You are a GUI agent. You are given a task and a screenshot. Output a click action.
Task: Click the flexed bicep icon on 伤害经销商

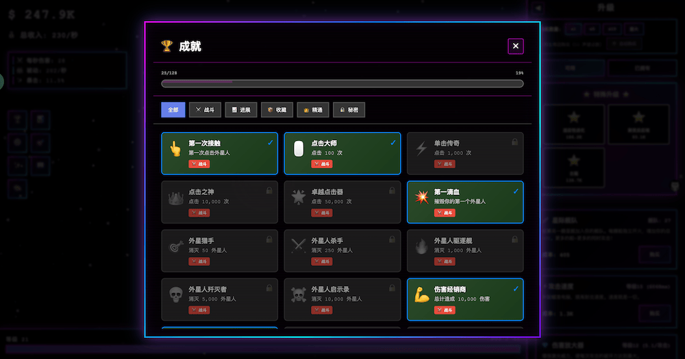pos(421,295)
